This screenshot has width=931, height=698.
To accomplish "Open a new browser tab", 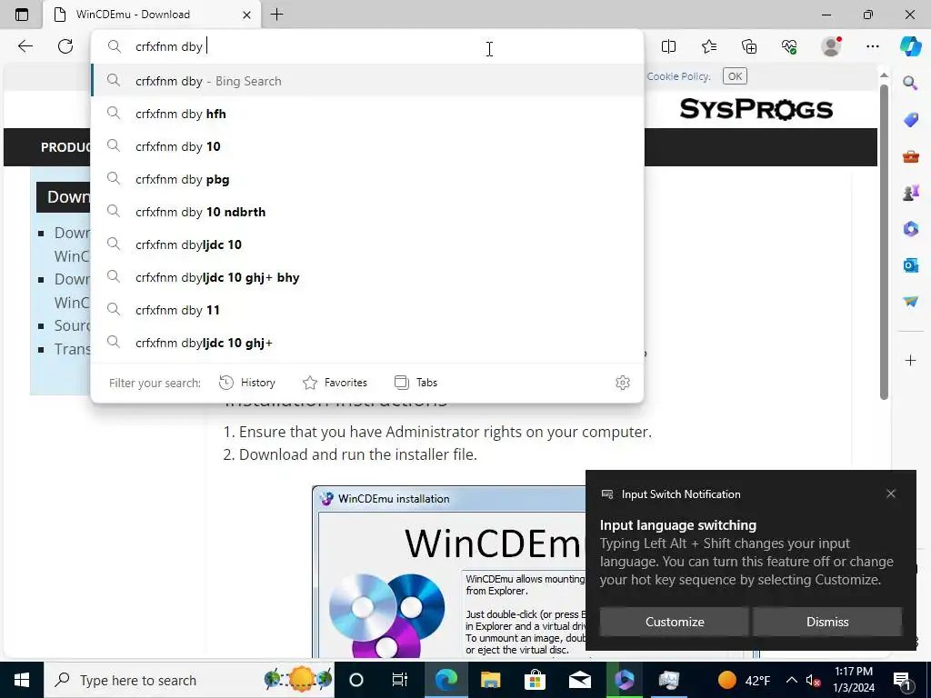I will (x=276, y=15).
